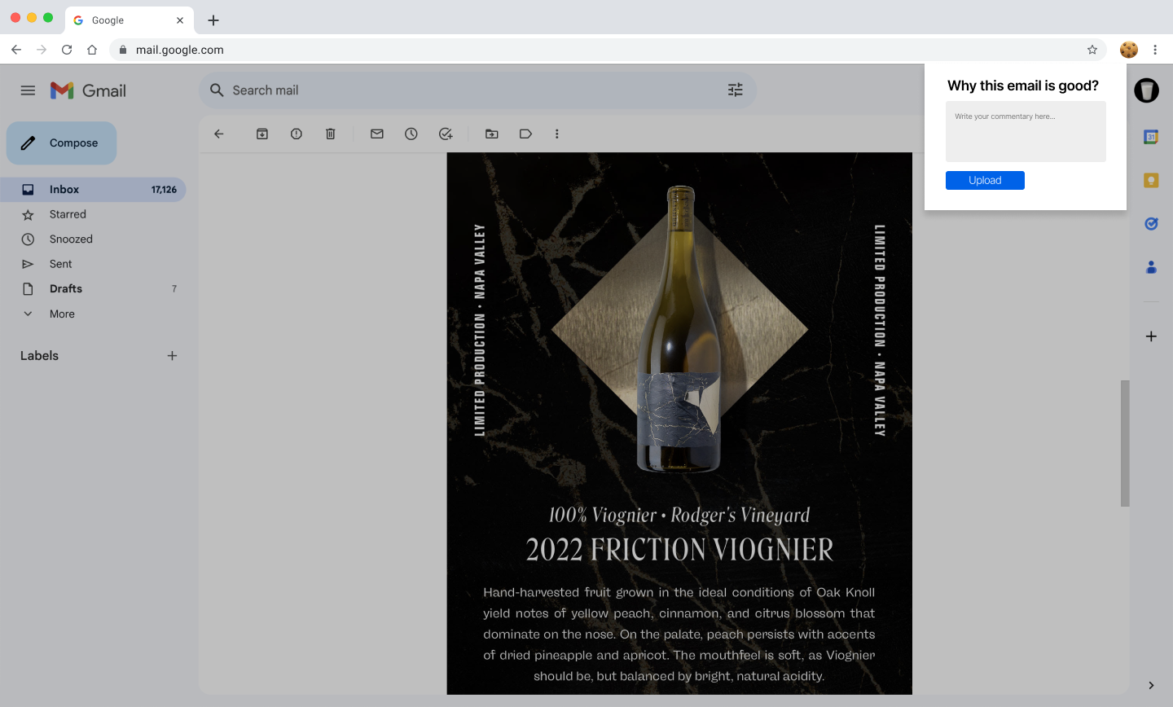Close the Google browser tab

pyautogui.click(x=180, y=20)
